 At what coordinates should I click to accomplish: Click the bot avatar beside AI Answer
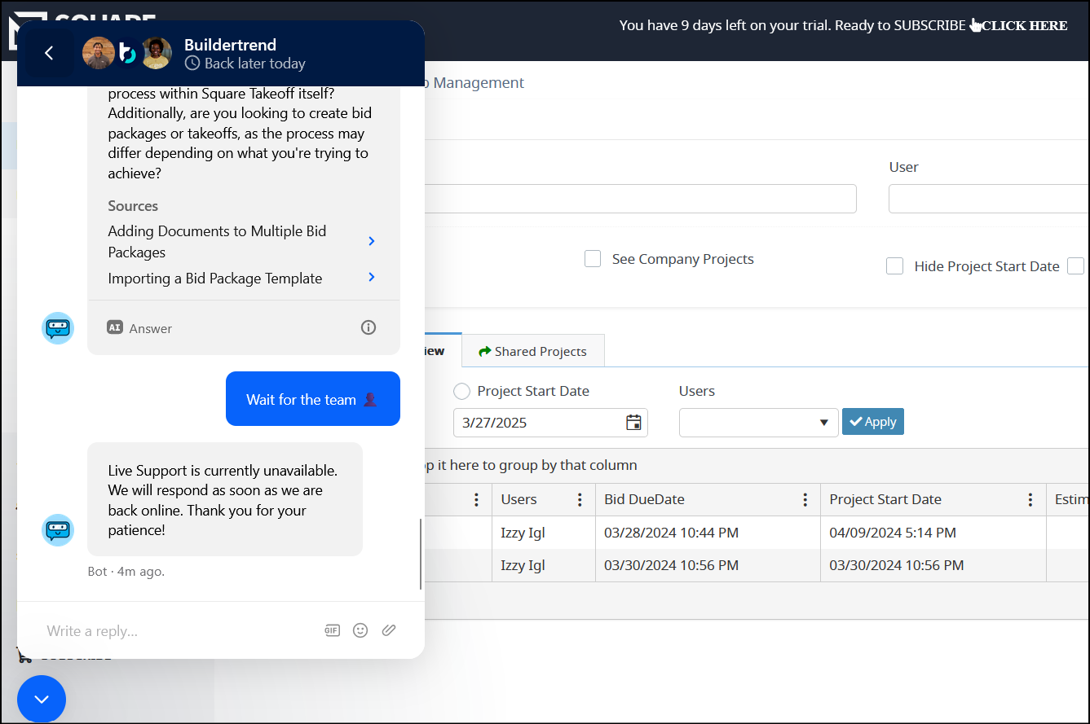click(x=58, y=328)
